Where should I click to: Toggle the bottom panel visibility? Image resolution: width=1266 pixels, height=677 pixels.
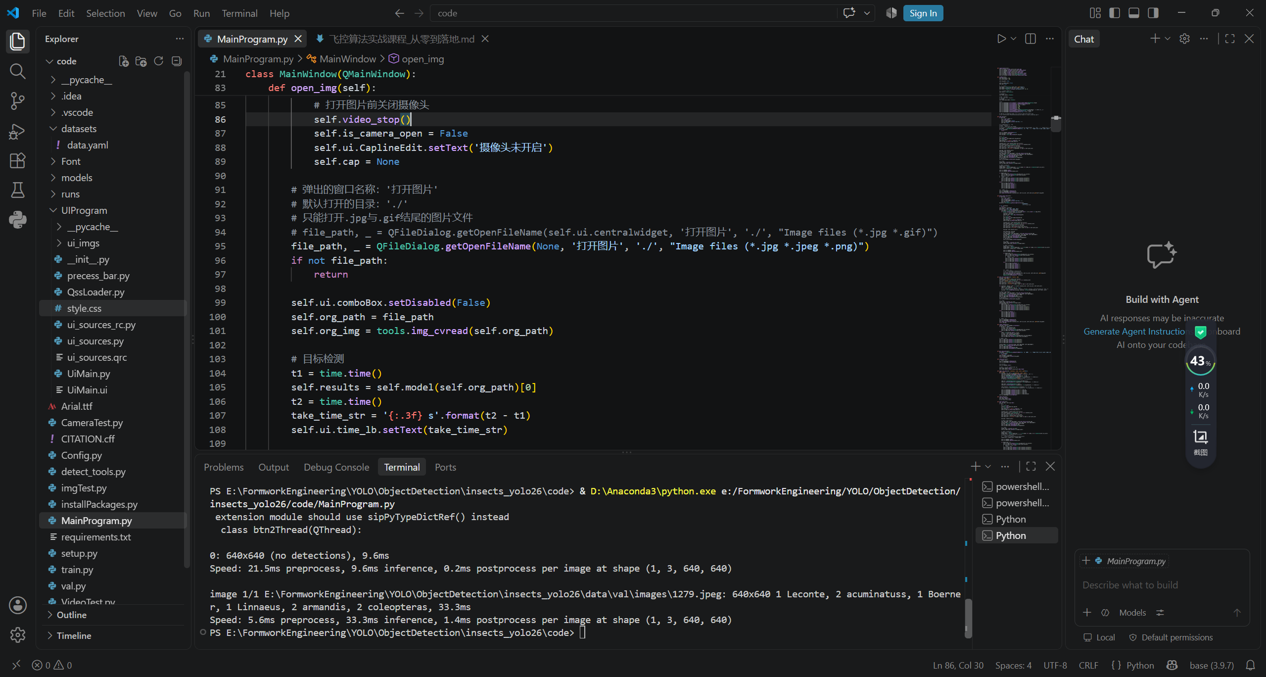tap(1134, 13)
